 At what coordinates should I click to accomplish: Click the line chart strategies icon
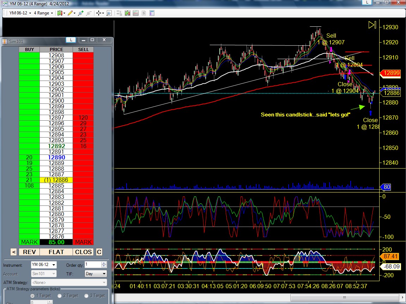(136, 13)
